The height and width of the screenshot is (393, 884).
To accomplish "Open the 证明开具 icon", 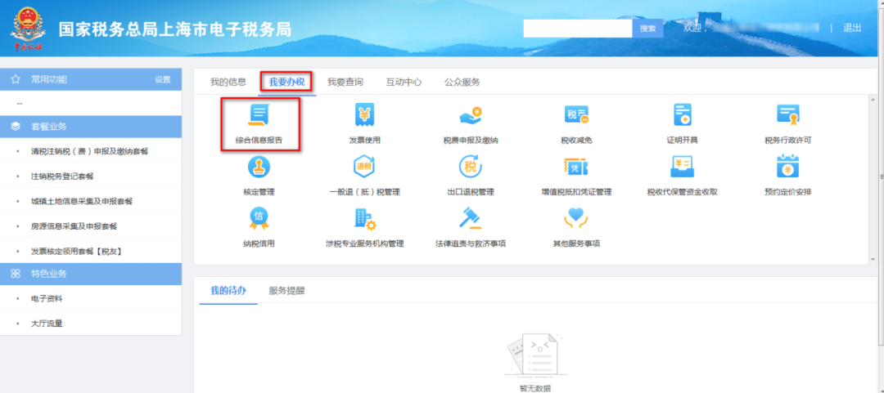I will point(682,117).
